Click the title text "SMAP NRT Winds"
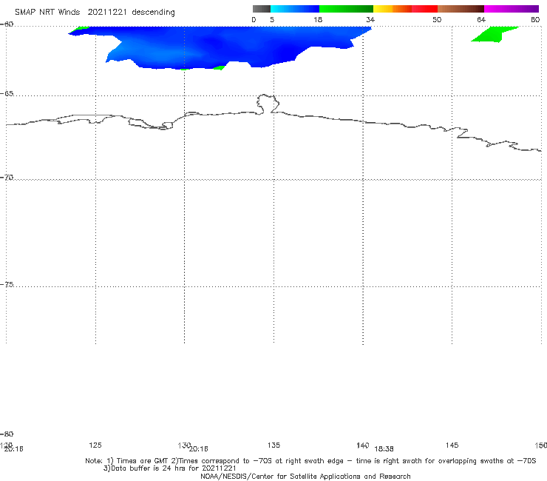The image size is (547, 481). tap(47, 13)
